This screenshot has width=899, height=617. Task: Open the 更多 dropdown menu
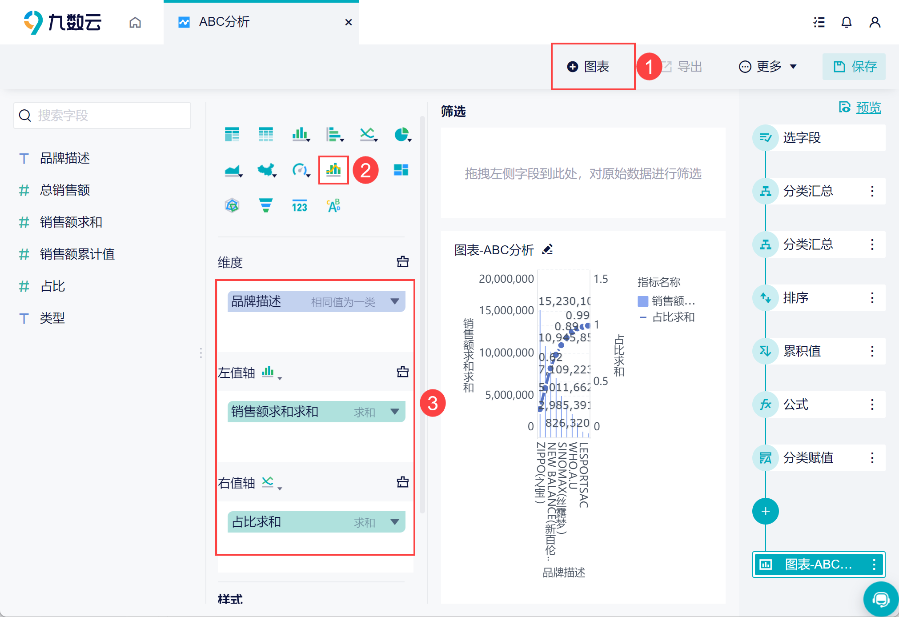pos(768,67)
